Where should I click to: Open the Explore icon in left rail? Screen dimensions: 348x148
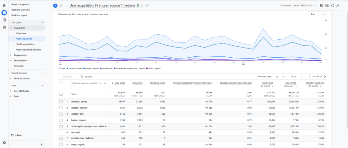4,20
